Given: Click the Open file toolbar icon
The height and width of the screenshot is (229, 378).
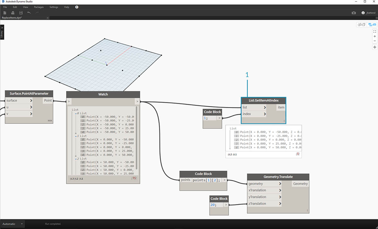Looking at the screenshot, I should pyautogui.click(x=13, y=13).
